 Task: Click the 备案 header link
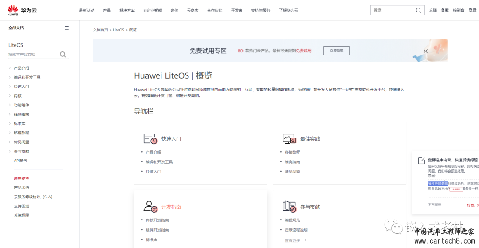pyautogui.click(x=445, y=10)
